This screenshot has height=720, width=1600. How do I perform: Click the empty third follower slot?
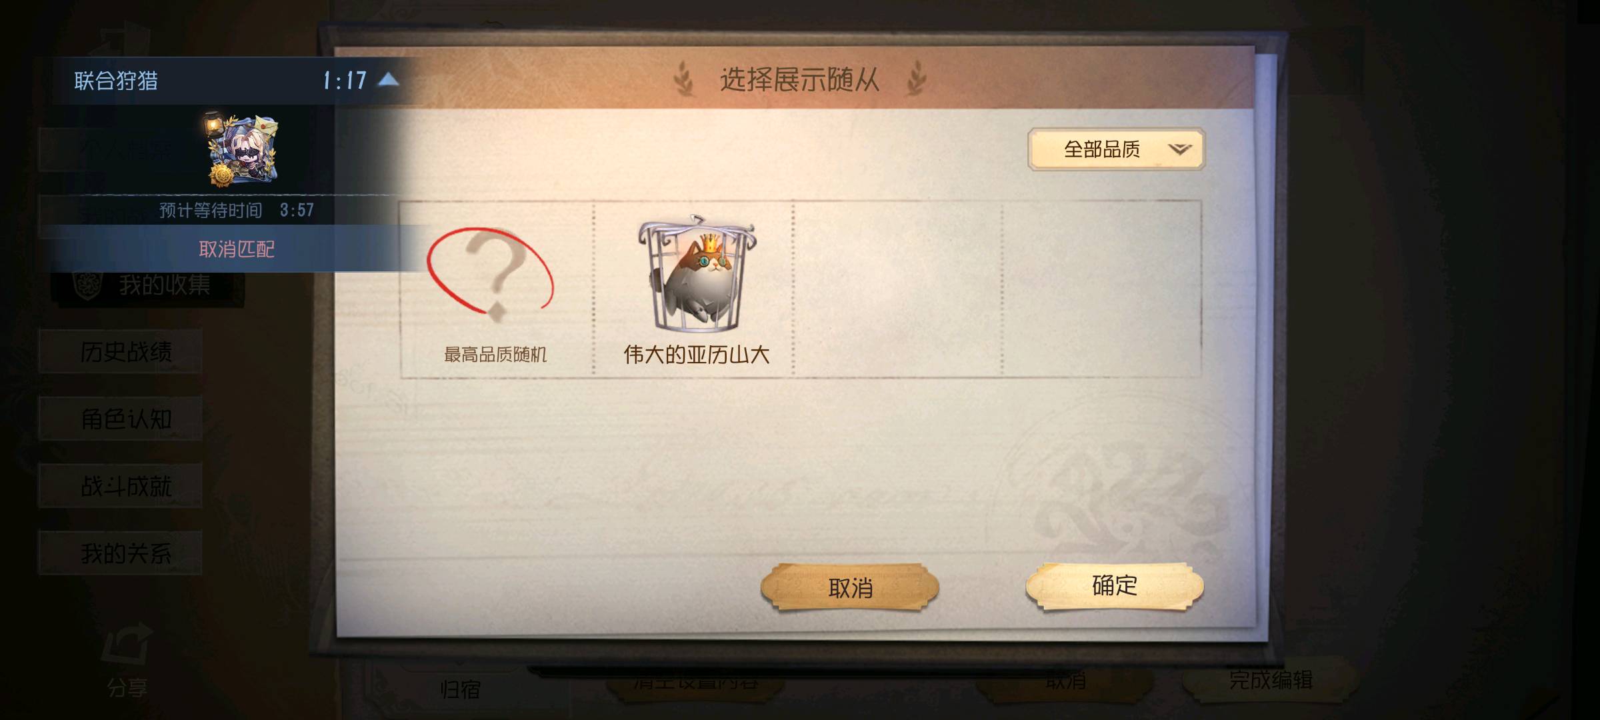(x=897, y=290)
